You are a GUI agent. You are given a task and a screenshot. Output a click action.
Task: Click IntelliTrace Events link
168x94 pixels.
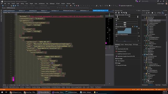pos(124,54)
